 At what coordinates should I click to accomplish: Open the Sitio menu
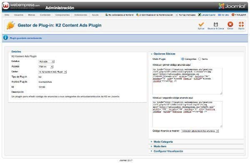[7, 15]
